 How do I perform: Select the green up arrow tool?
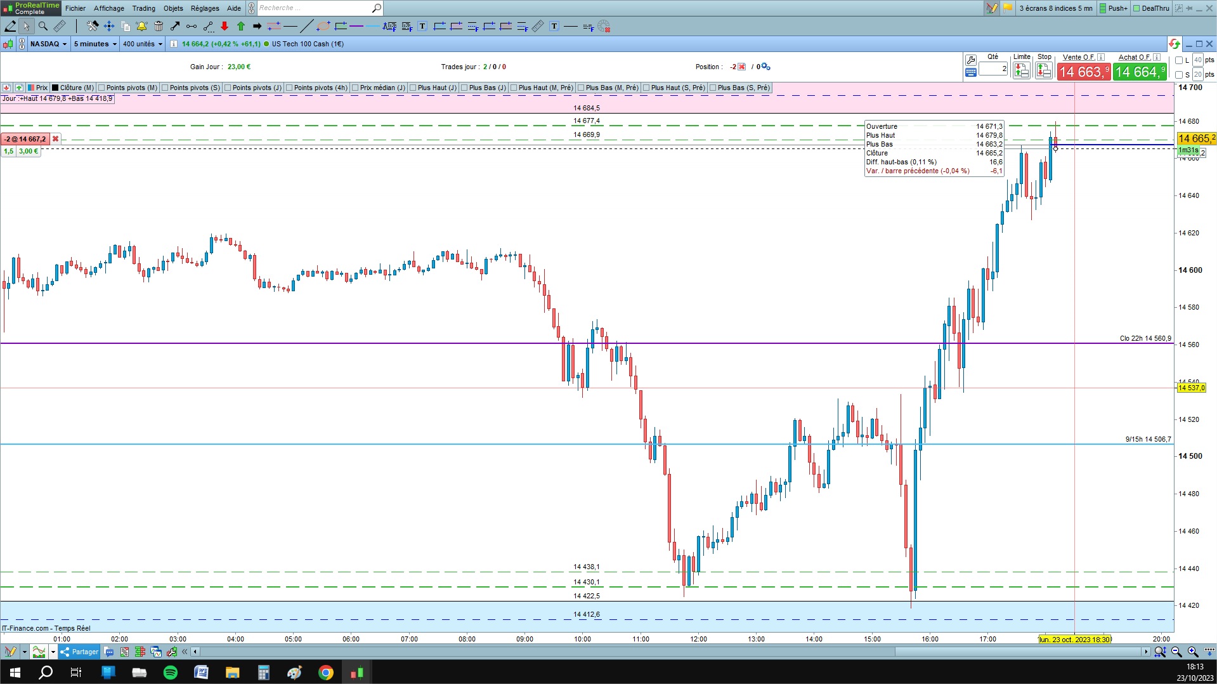pos(241,26)
